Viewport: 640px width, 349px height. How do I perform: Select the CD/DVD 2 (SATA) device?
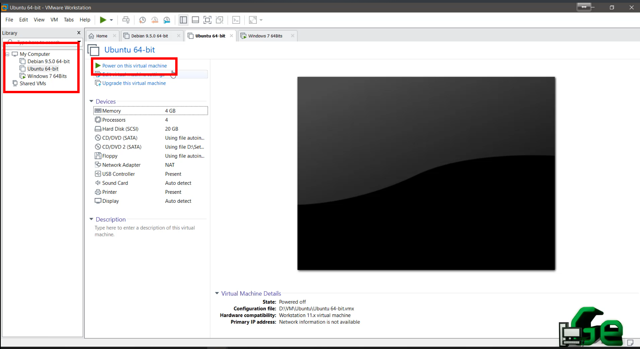[151, 147]
